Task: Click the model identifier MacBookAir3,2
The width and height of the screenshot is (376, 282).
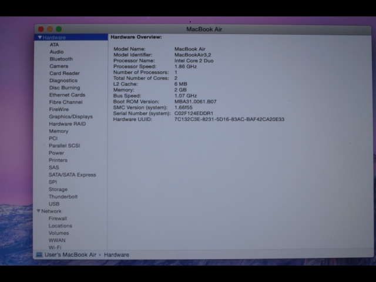Action: click(x=193, y=55)
